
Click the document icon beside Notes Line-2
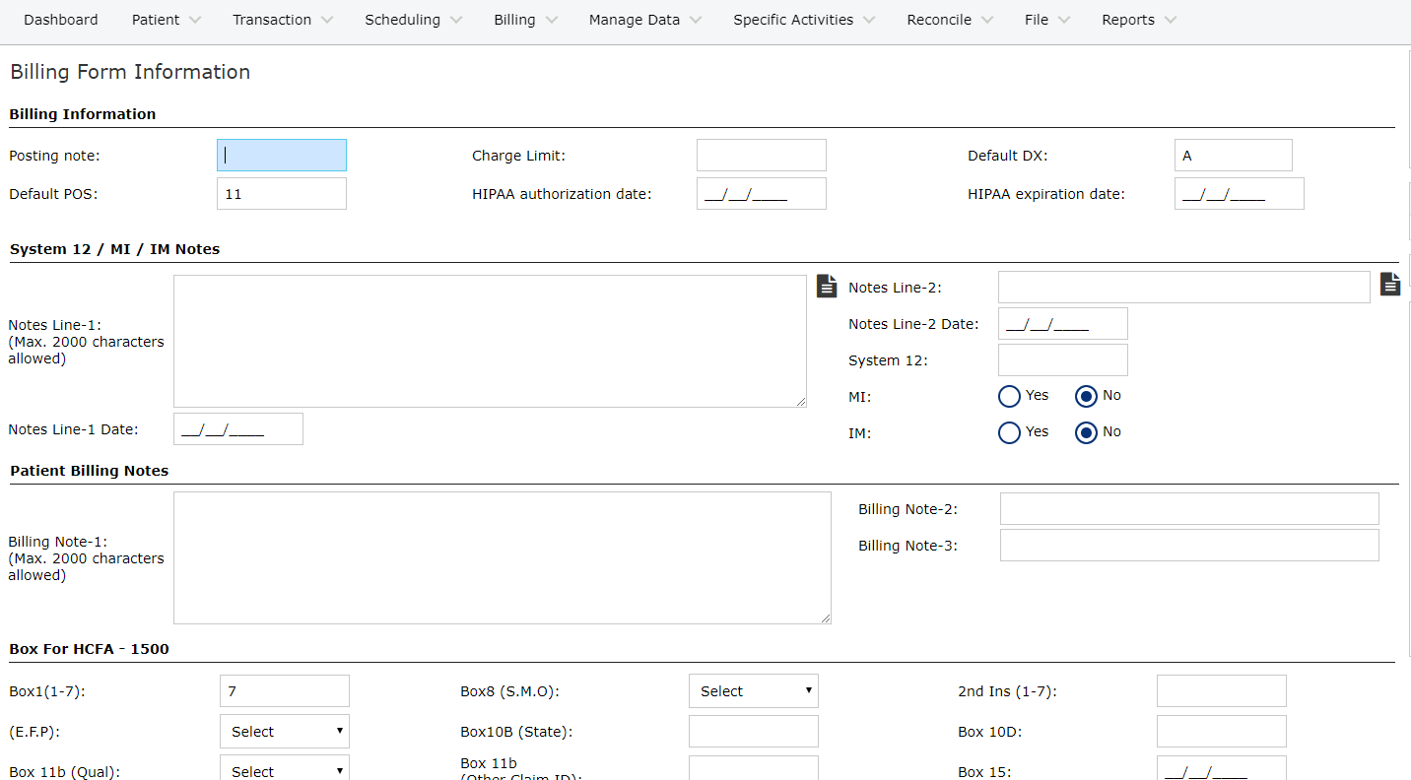1389,285
